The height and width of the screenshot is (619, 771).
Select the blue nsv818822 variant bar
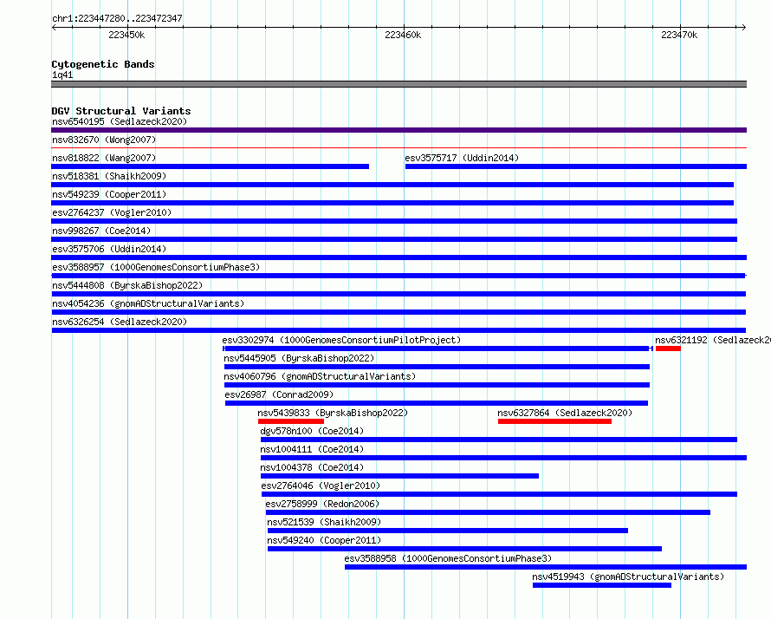pos(210,166)
